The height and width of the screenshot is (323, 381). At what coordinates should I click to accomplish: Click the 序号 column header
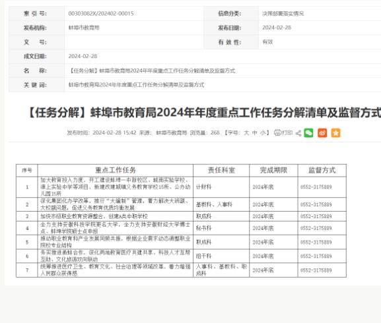pos(27,170)
